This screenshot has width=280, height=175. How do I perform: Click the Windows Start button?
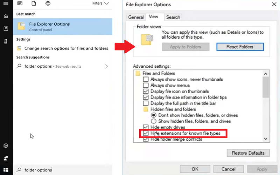tap(6, 170)
